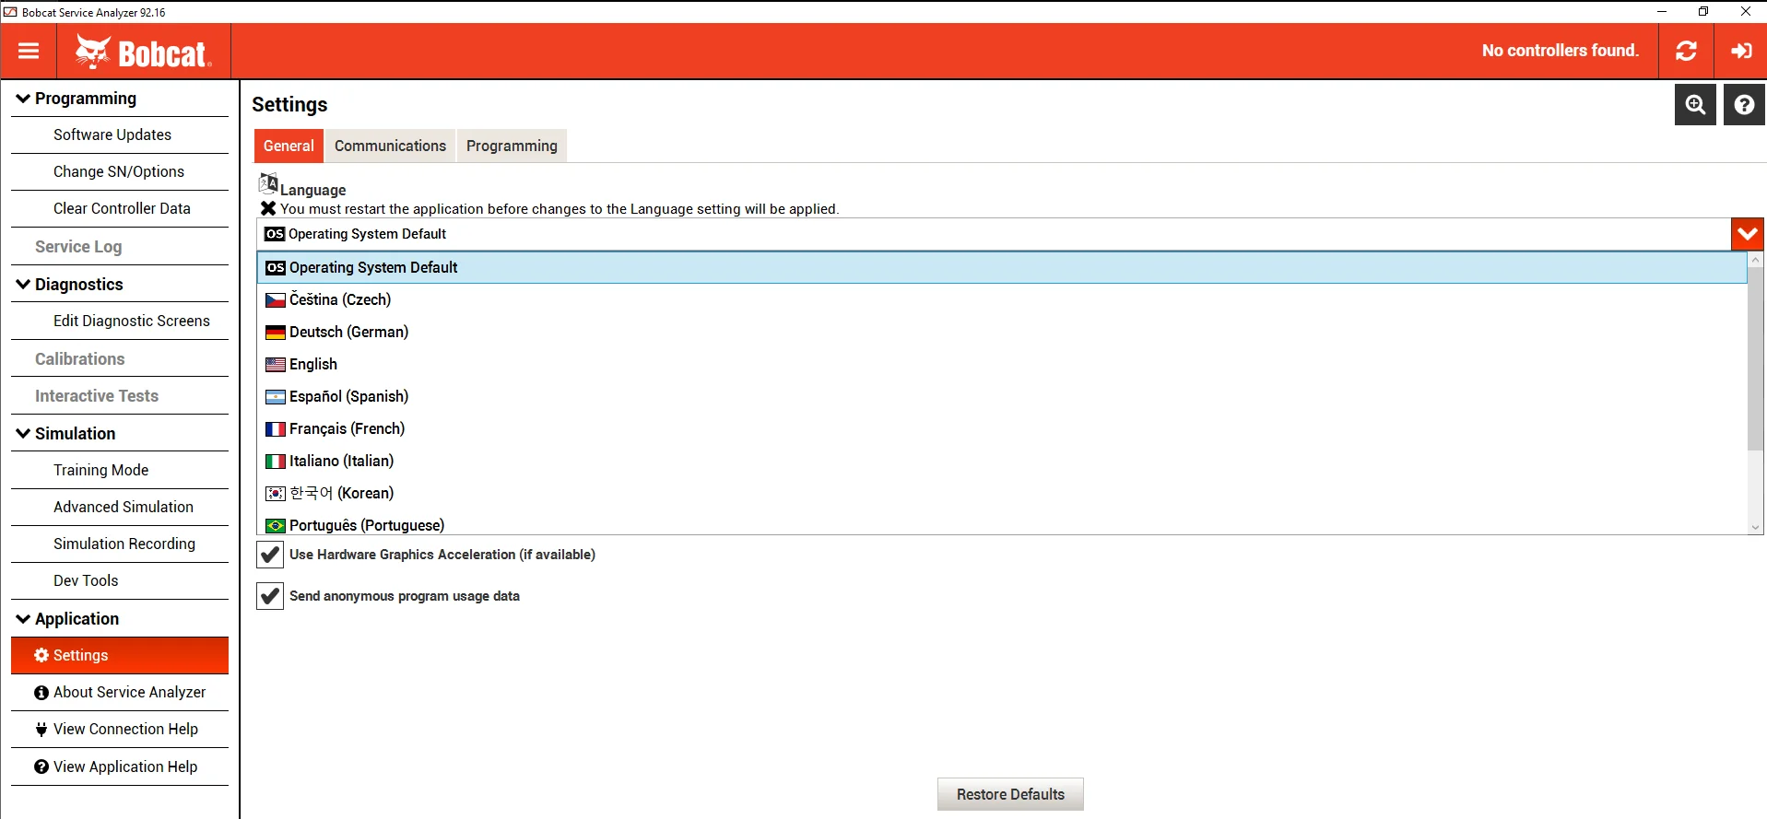The height and width of the screenshot is (819, 1767).
Task: Click the Korean flag icon
Action: [276, 494]
